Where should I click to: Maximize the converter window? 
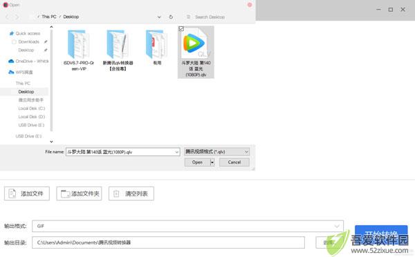(391, 10)
